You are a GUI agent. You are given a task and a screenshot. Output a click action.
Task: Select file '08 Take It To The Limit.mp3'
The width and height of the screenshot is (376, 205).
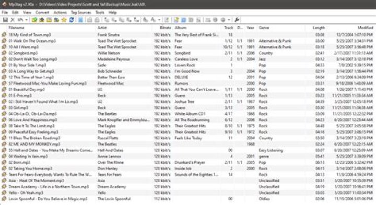click(x=31, y=126)
